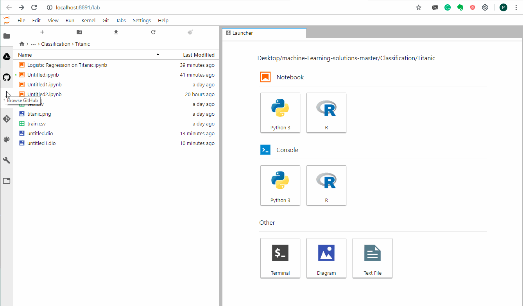Open the Commands palette sidebar icon
The width and height of the screenshot is (523, 306).
pyautogui.click(x=7, y=140)
